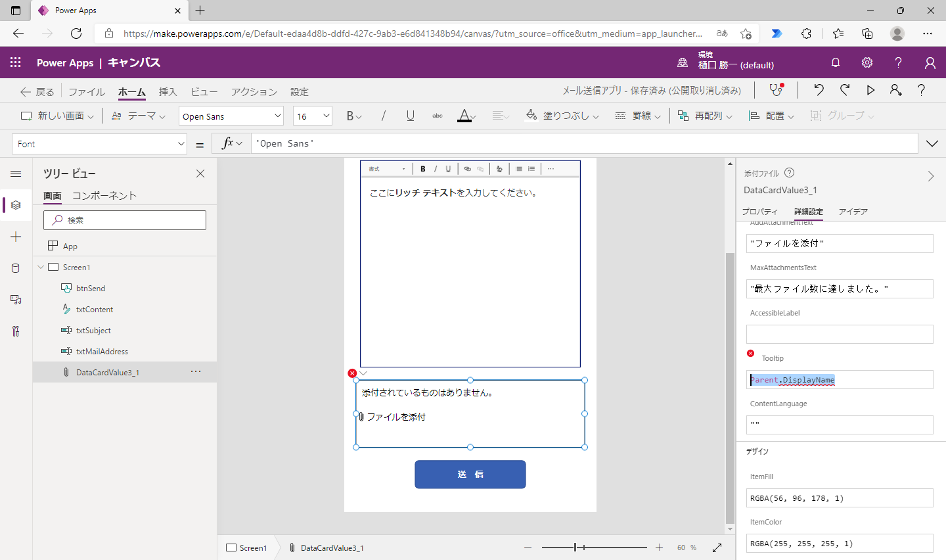The image size is (946, 560).
Task: Click the ItemFill RGBA(56, 96, 178, 1) field
Action: 840,498
